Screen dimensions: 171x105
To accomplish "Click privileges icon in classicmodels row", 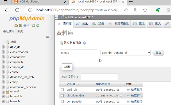I will pyautogui.click(x=129, y=96).
